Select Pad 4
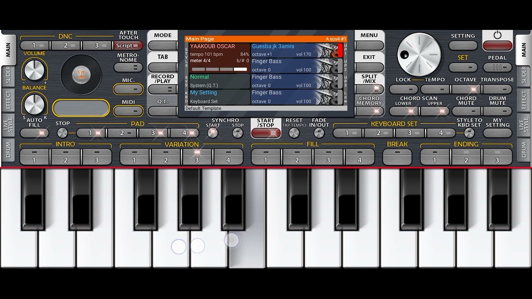 point(185,133)
